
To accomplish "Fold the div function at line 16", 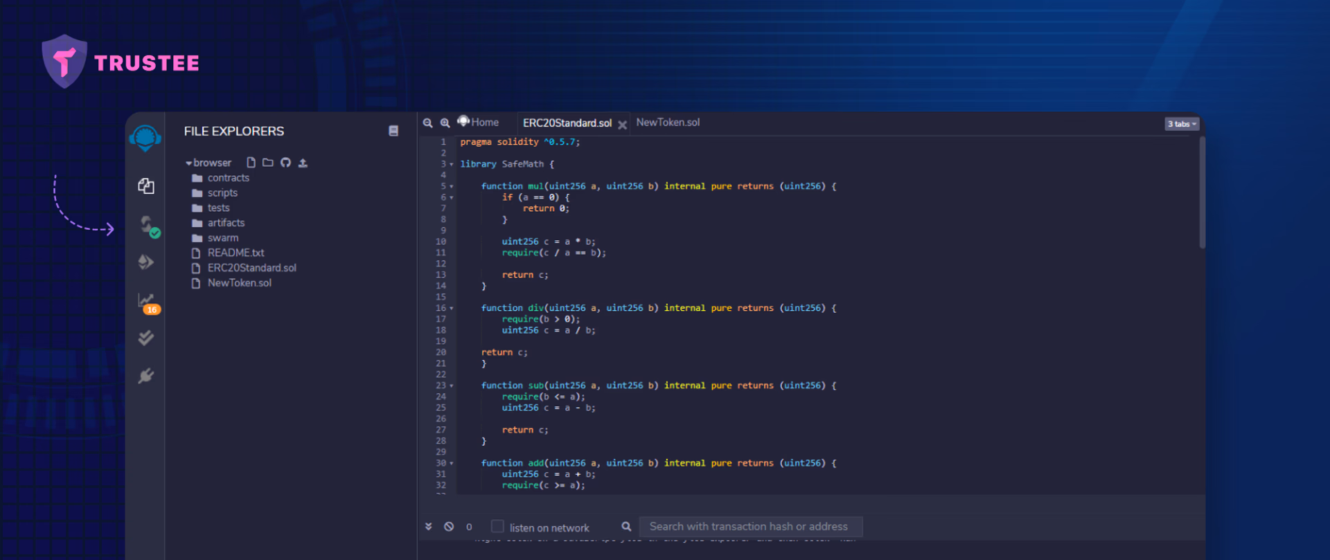I will coord(452,309).
